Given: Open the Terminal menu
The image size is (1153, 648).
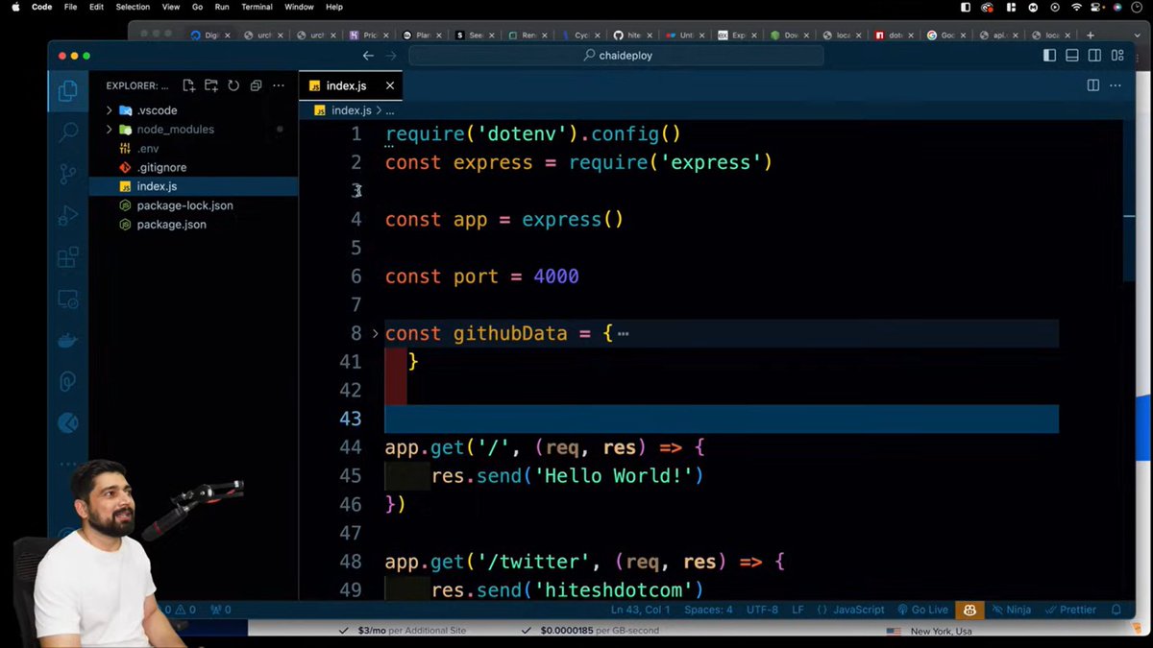Looking at the screenshot, I should point(256,7).
